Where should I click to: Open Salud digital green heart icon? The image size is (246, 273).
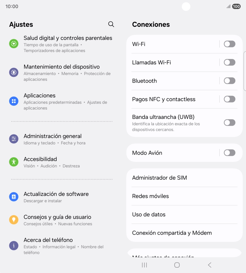(x=14, y=44)
